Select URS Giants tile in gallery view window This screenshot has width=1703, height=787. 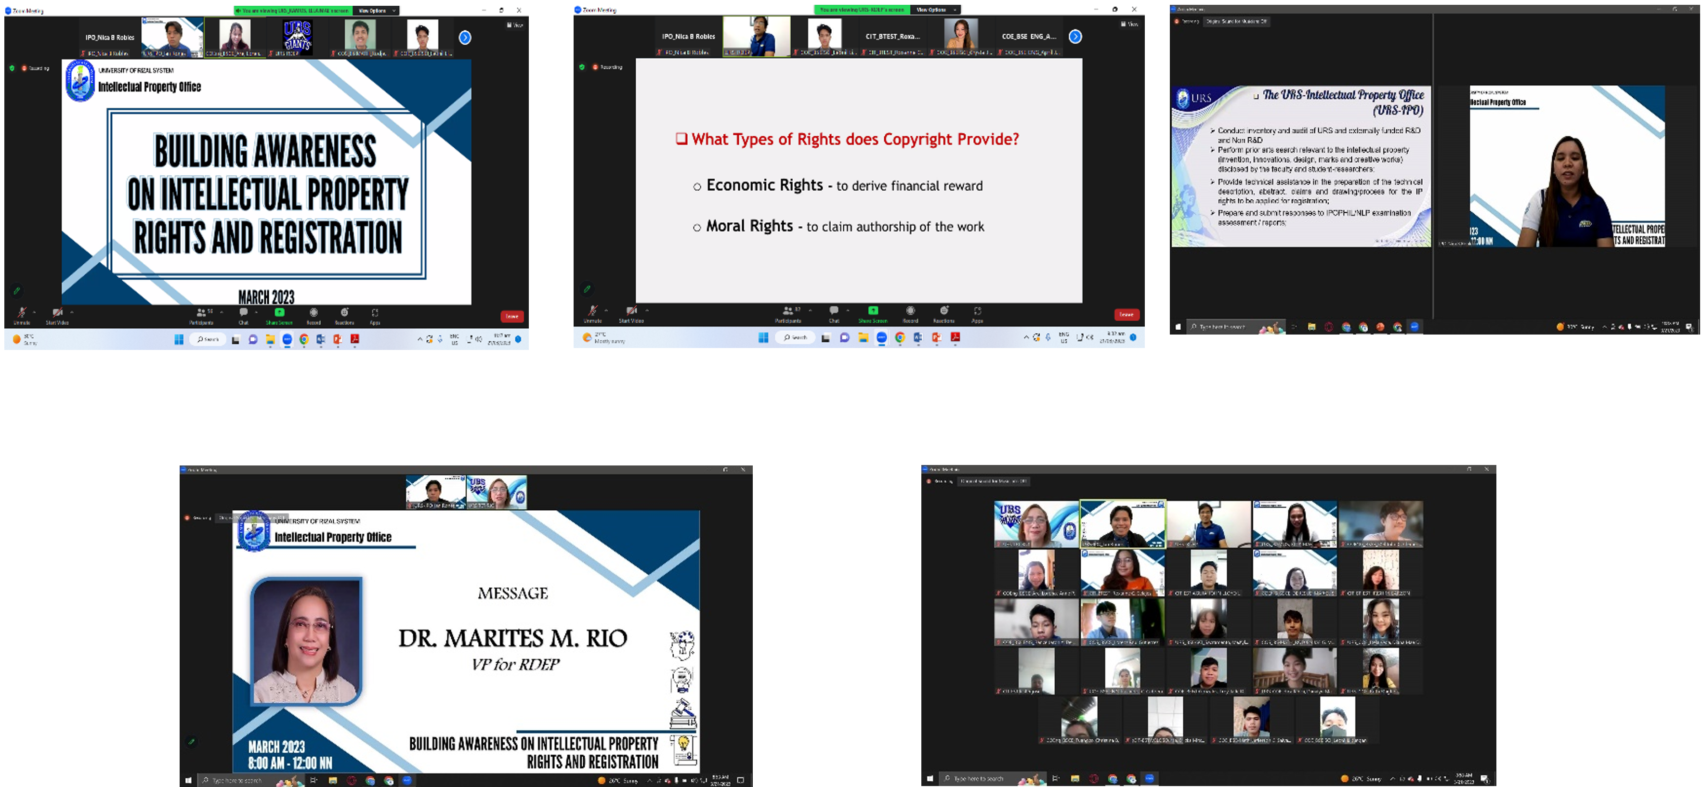point(1036,524)
